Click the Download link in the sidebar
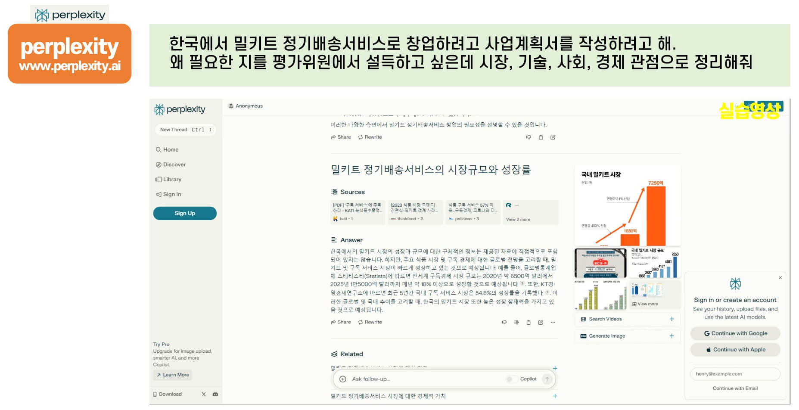The image size is (799, 410). pos(167,394)
